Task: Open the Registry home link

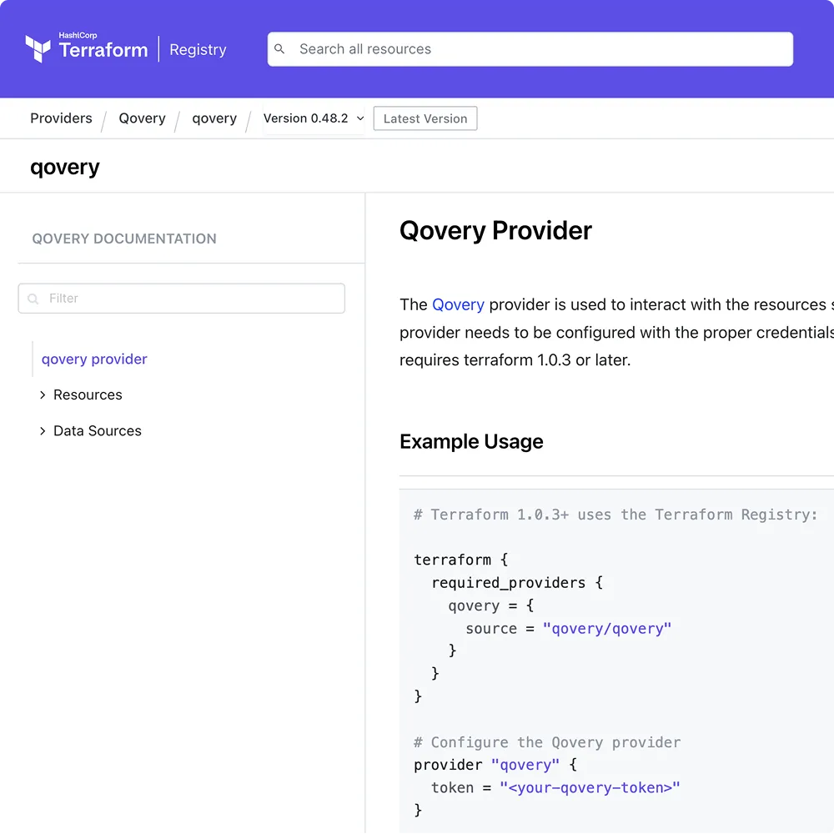Action: [x=198, y=49]
